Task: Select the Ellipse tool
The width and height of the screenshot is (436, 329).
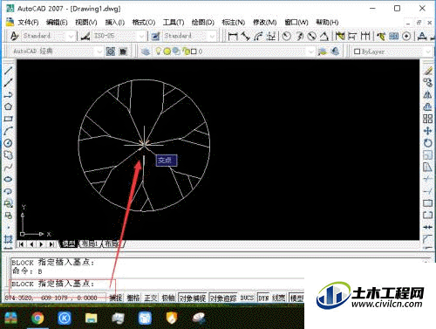Action: [x=8, y=179]
